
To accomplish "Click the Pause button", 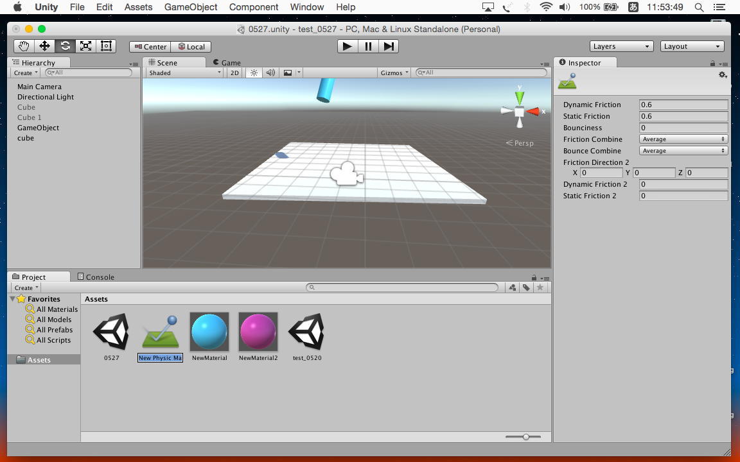I will click(x=368, y=46).
